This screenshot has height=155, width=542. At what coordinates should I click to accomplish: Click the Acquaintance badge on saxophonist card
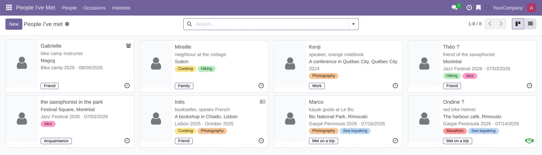56,141
